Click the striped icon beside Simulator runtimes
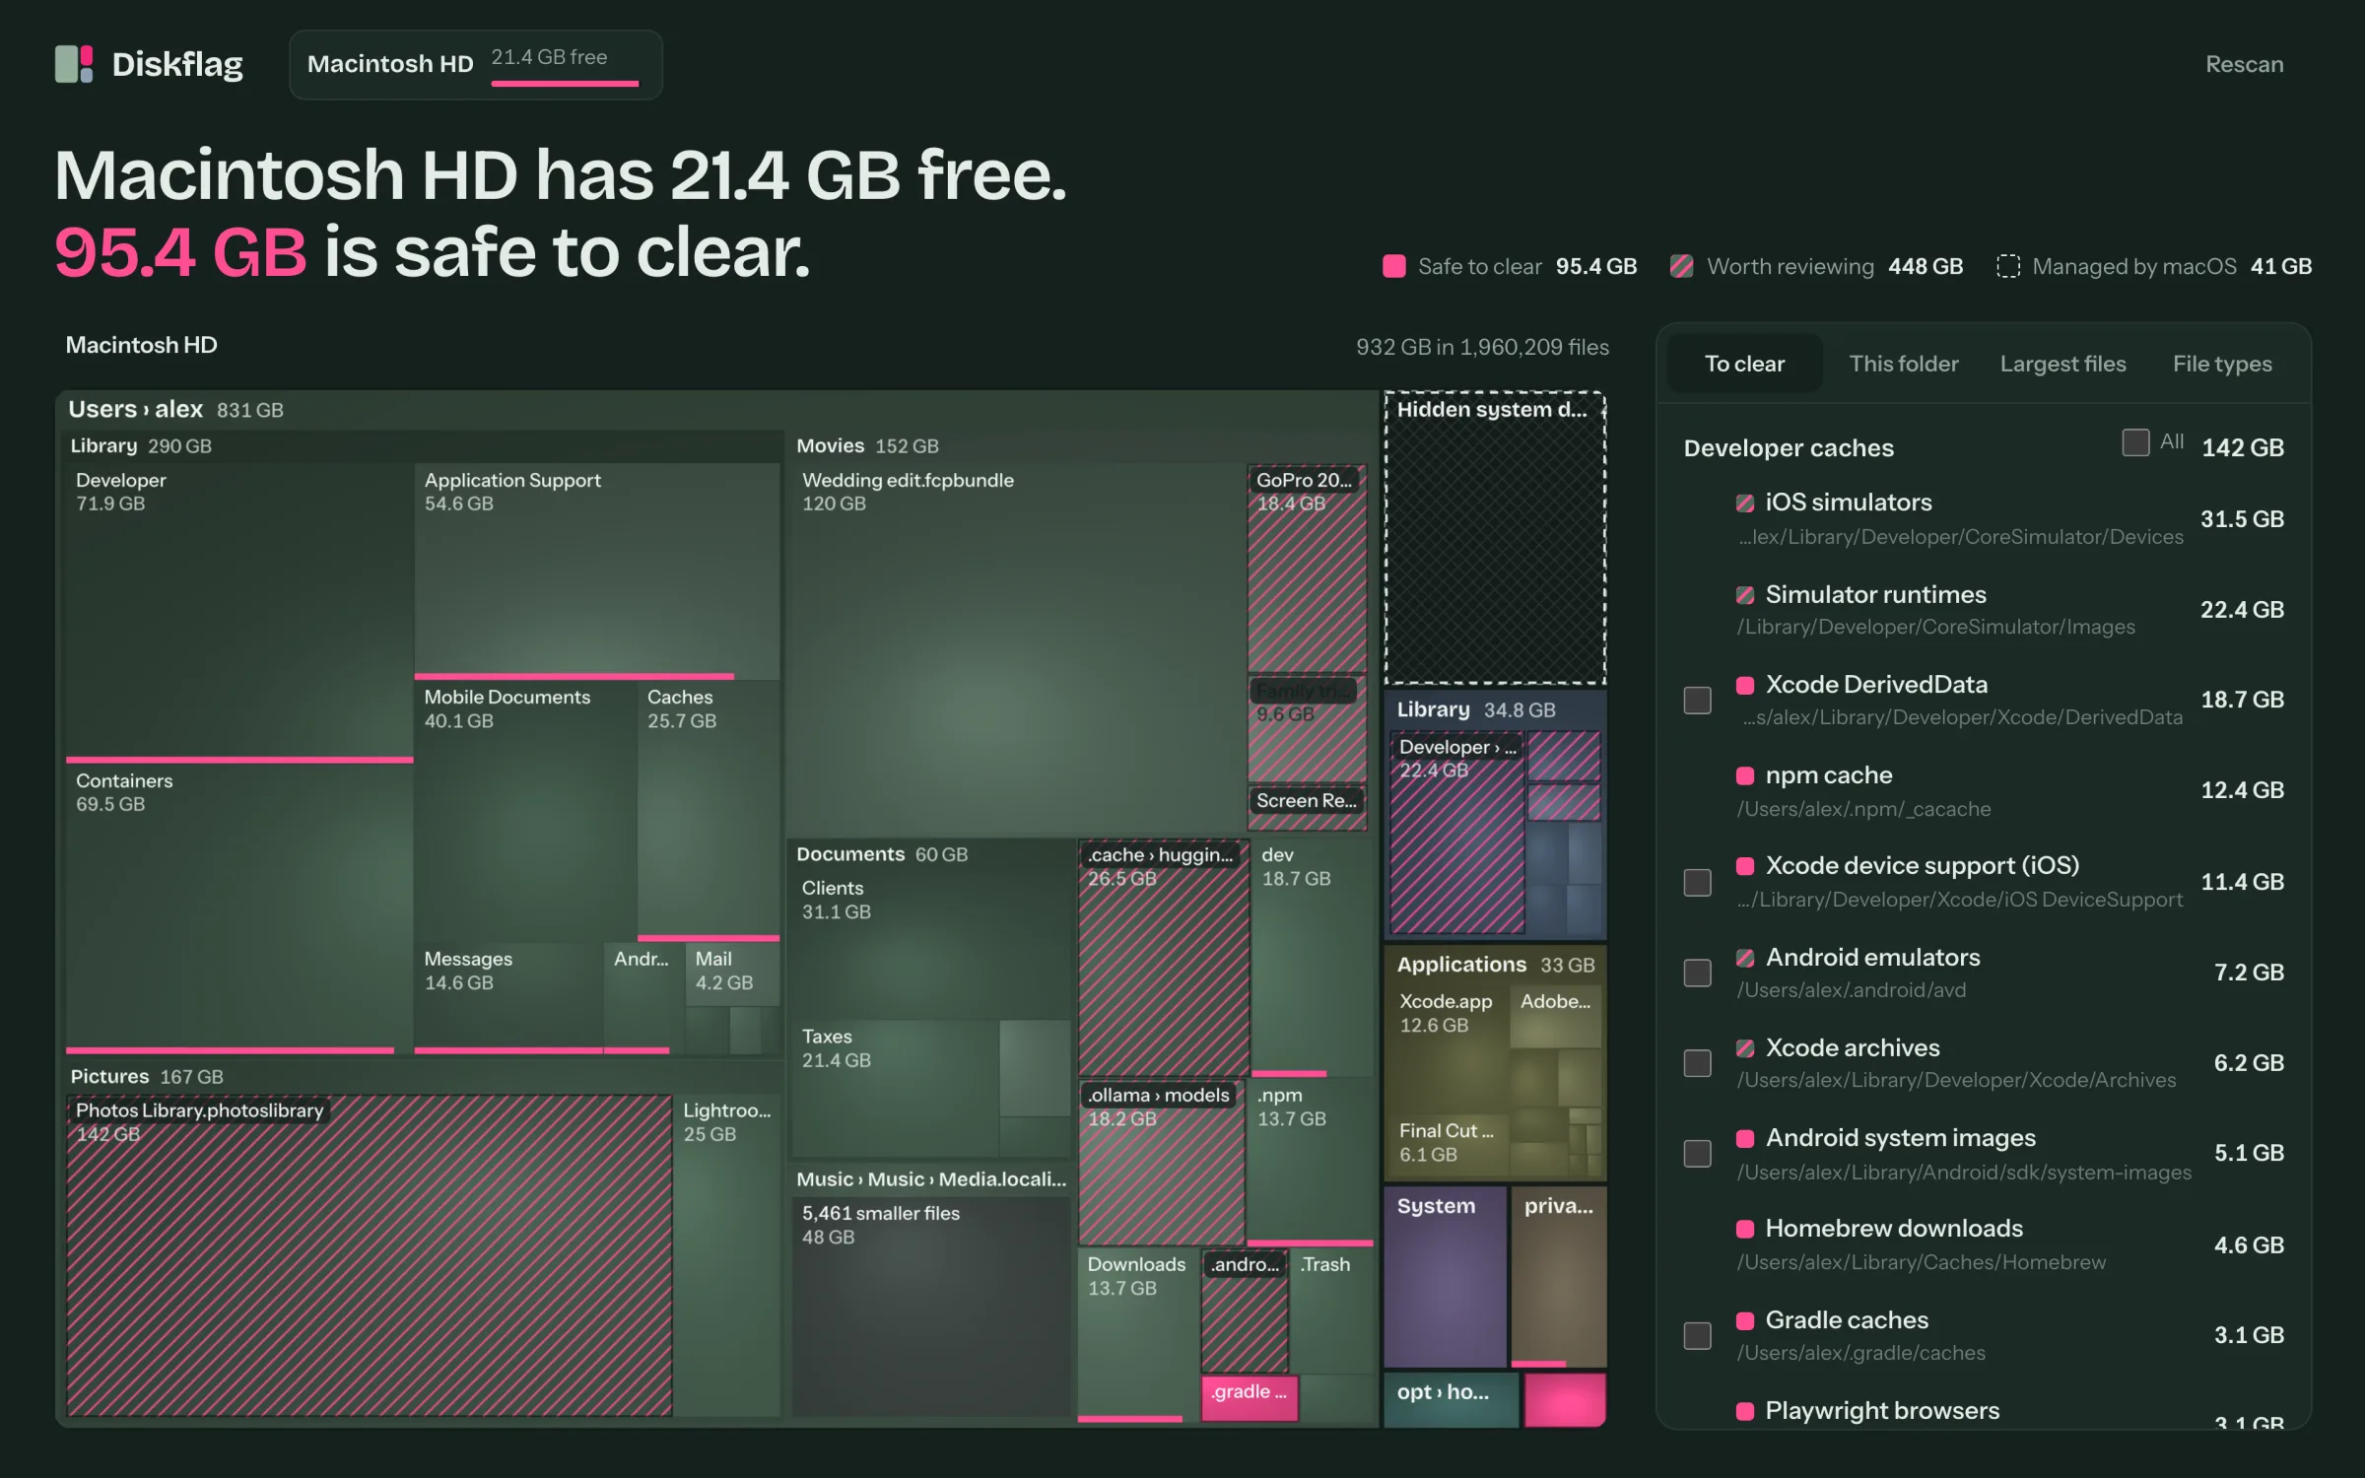 (x=1745, y=595)
